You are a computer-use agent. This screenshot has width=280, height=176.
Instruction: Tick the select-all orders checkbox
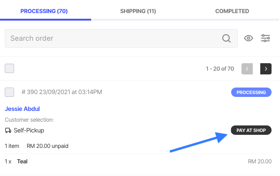click(9, 68)
